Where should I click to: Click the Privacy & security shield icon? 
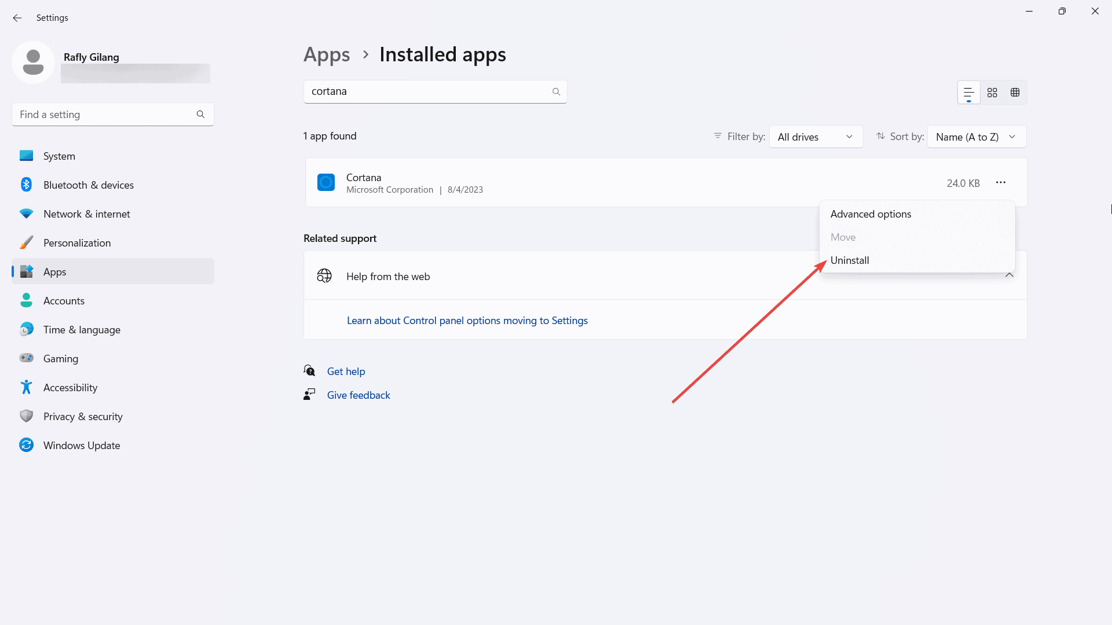(x=26, y=416)
